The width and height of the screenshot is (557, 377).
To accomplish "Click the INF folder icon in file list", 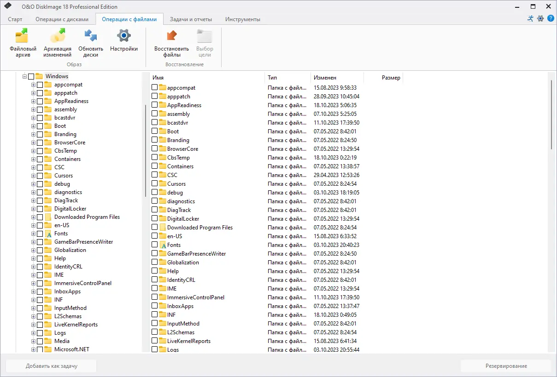I will 163,314.
